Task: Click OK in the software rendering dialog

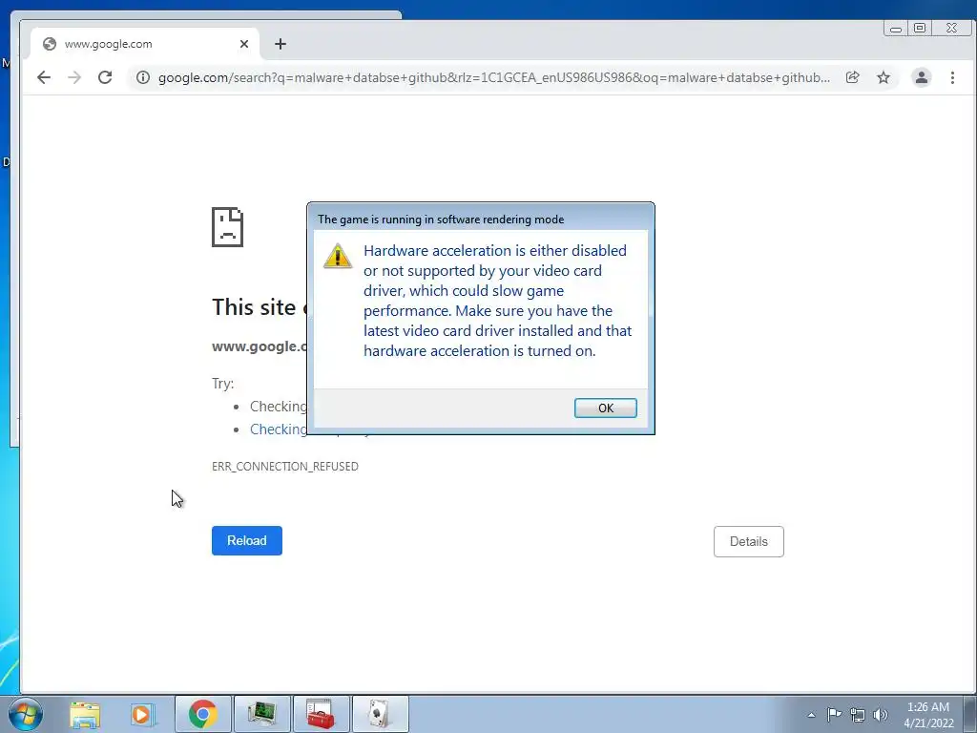Action: [x=605, y=408]
